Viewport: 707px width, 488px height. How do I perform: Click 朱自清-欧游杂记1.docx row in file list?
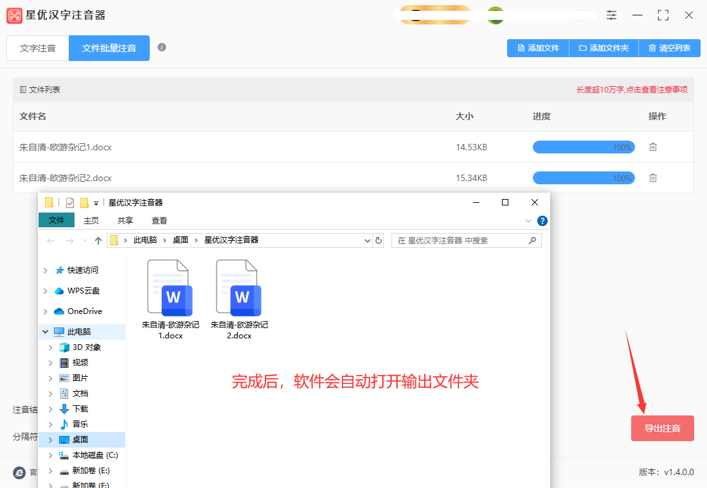[353, 147]
